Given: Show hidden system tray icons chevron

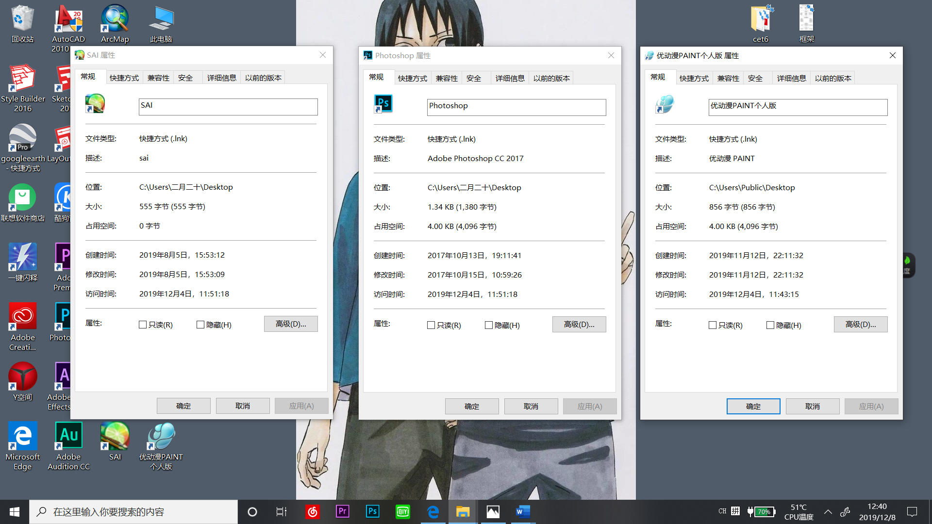Looking at the screenshot, I should point(828,512).
